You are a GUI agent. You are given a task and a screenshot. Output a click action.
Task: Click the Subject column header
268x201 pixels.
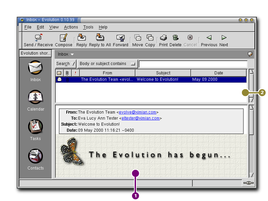pos(163,73)
